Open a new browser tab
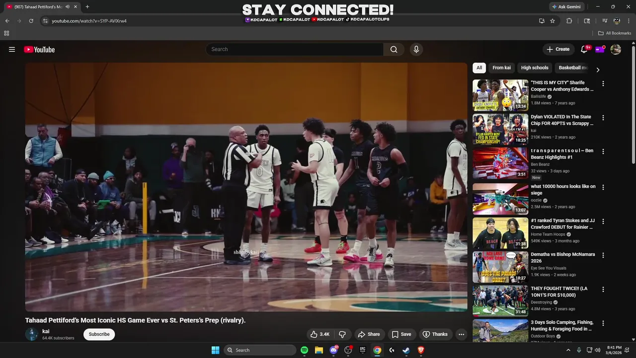Screen dimensions: 636x358 [87, 7]
